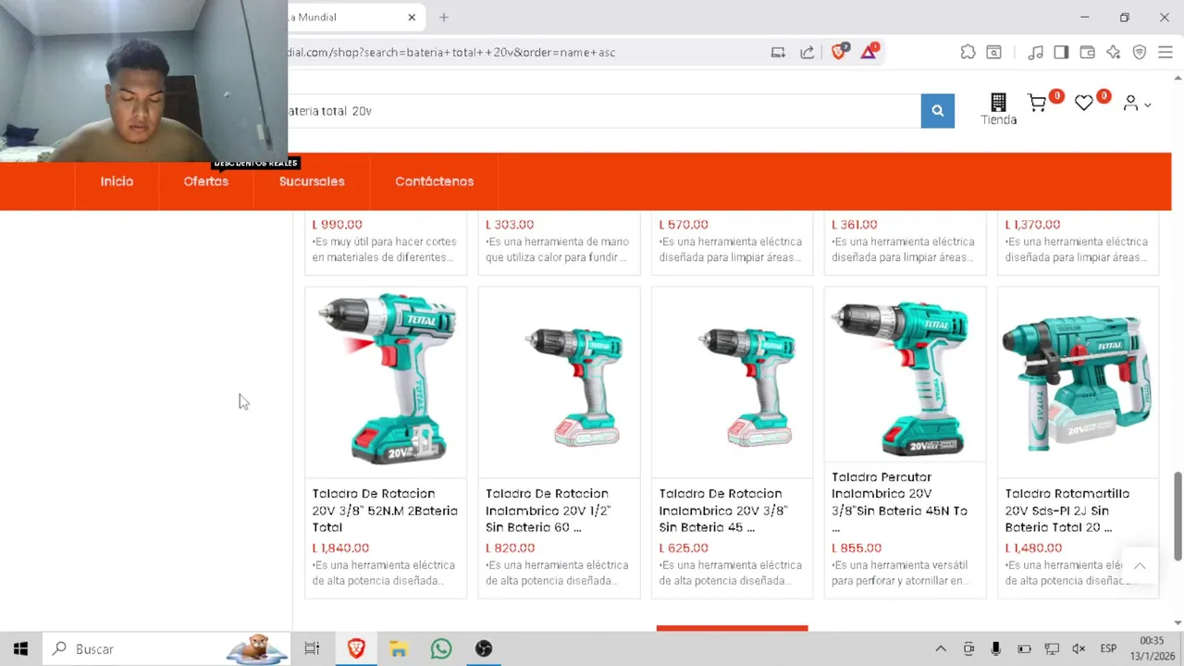This screenshot has width=1184, height=666.
Task: Open File Explorer from the taskbar
Action: coord(399,648)
